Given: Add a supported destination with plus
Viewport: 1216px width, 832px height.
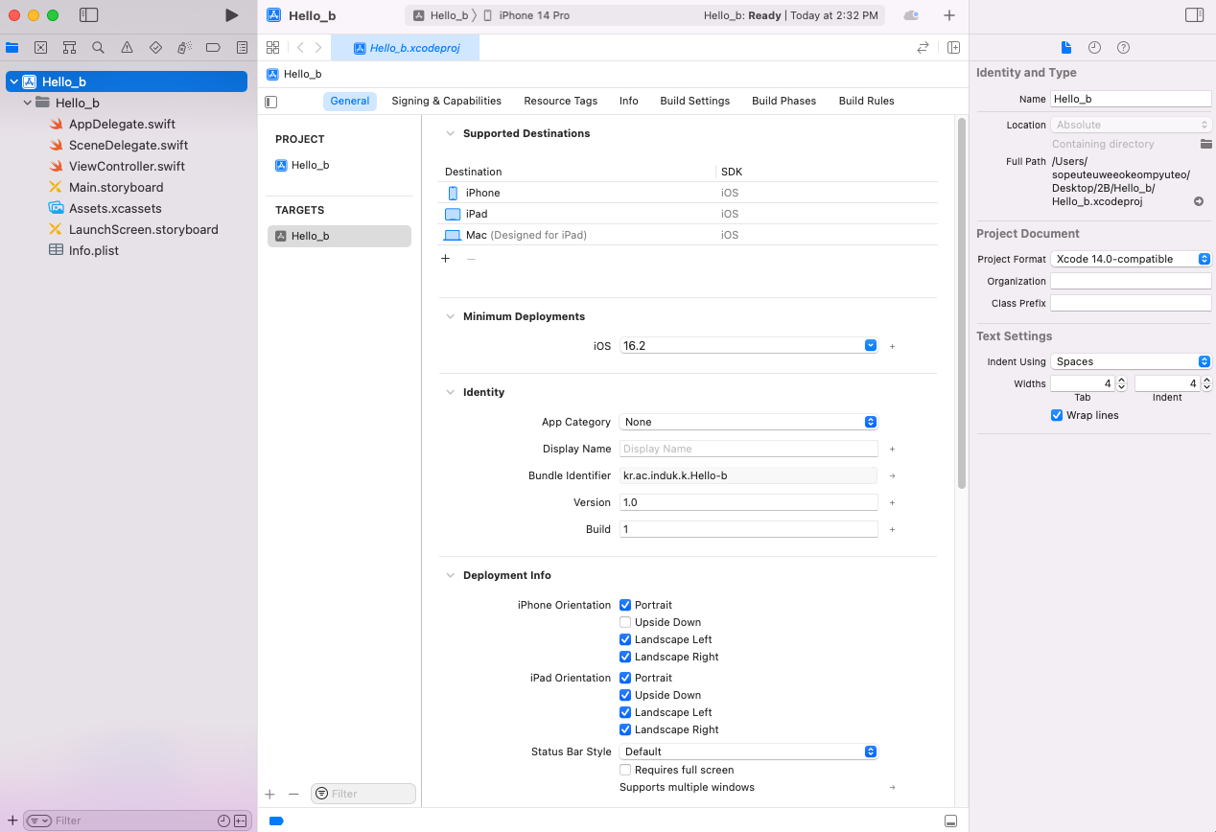Looking at the screenshot, I should click(445, 259).
